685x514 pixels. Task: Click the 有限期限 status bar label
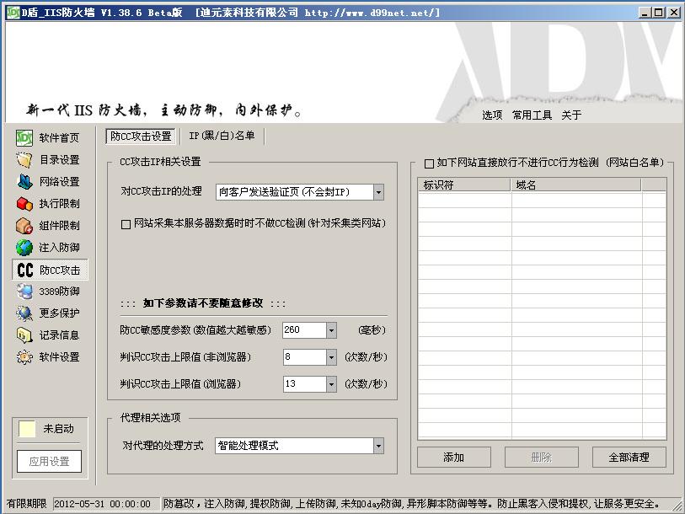pos(26,504)
